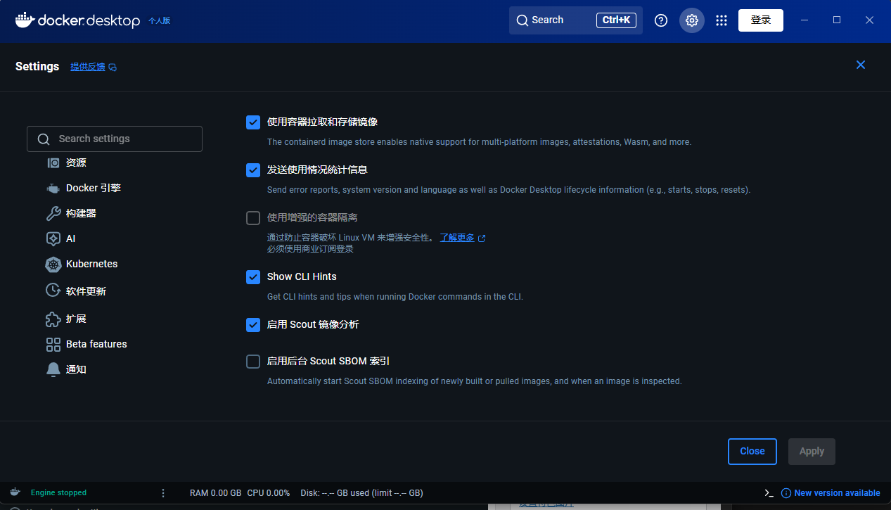Viewport: 891px width, 510px height.
Task: Select Kubernetes in the settings sidebar
Action: (x=91, y=264)
